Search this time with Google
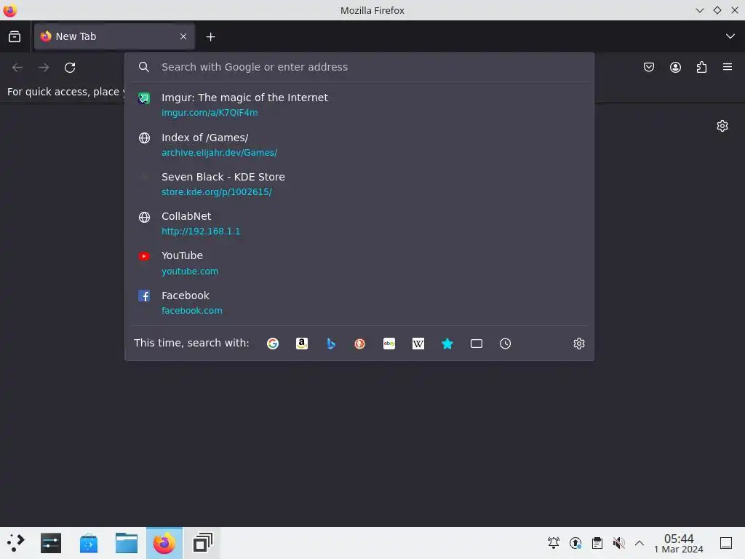Screen dimensions: 745x559 click(273, 344)
